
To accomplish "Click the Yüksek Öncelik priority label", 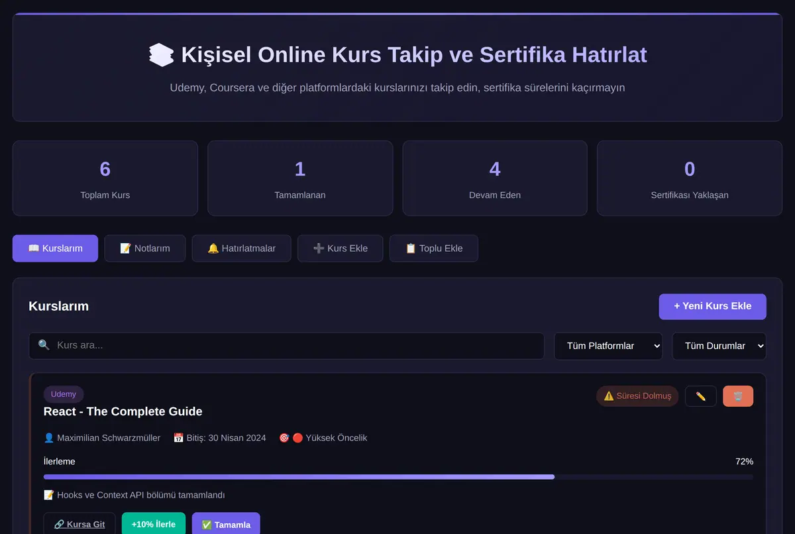I will (337, 438).
